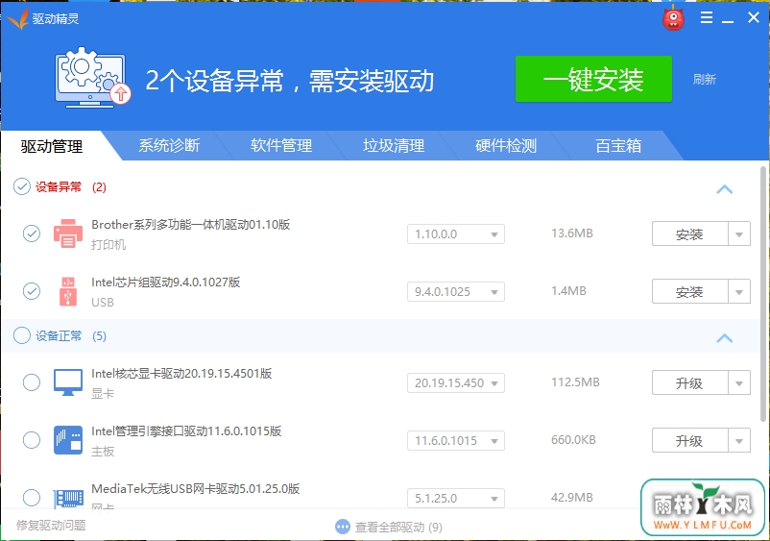The width and height of the screenshot is (770, 541).
Task: Expand install options arrow for Intel chipset
Action: (739, 292)
